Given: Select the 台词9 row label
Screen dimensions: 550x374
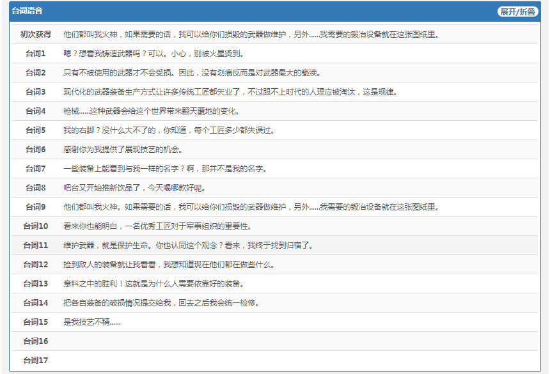Looking at the screenshot, I should tap(35, 207).
